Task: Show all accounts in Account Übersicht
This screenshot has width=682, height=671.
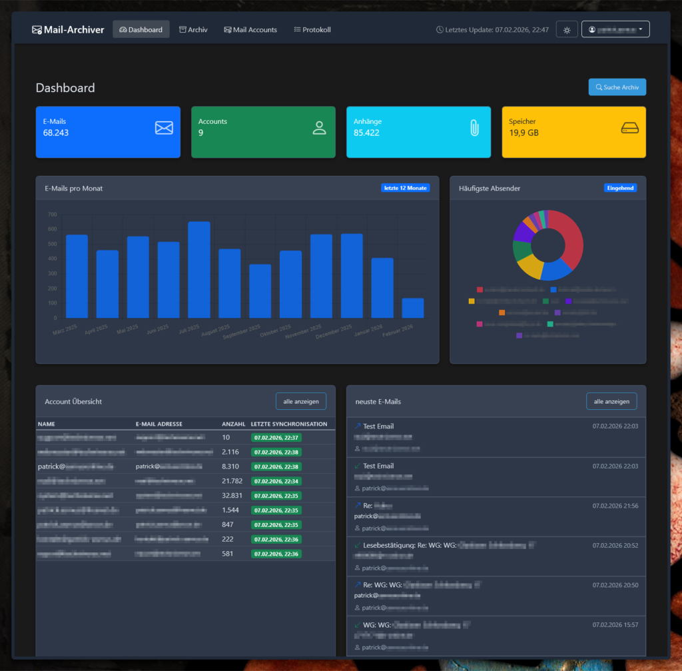Action: pos(301,402)
